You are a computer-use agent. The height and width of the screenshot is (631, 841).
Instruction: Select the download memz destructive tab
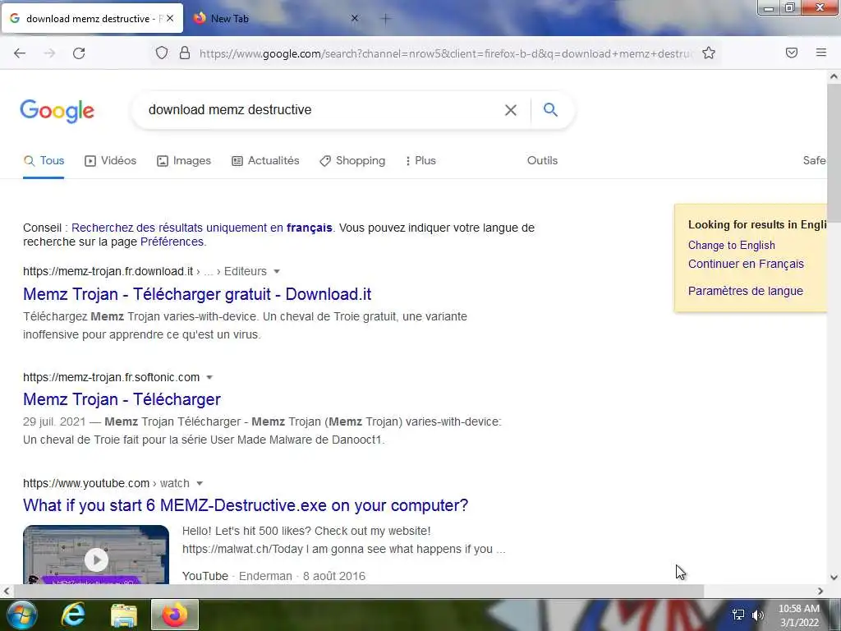pos(91,19)
